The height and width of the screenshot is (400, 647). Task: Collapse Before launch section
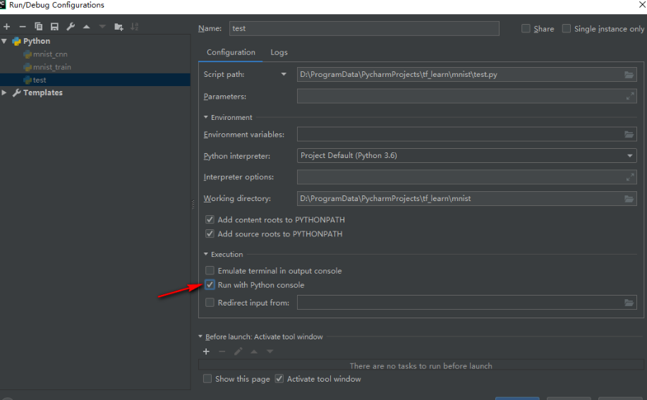(200, 337)
